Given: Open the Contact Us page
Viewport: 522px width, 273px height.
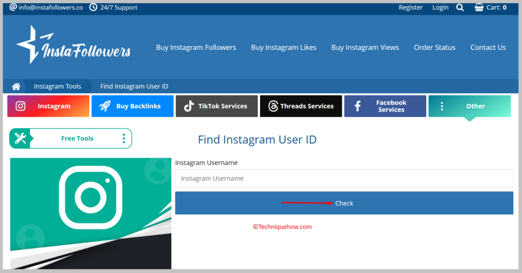Looking at the screenshot, I should coord(488,47).
